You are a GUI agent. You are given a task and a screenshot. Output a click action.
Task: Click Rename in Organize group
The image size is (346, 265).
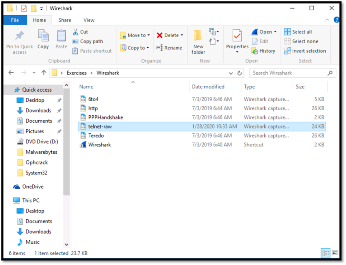(169, 48)
